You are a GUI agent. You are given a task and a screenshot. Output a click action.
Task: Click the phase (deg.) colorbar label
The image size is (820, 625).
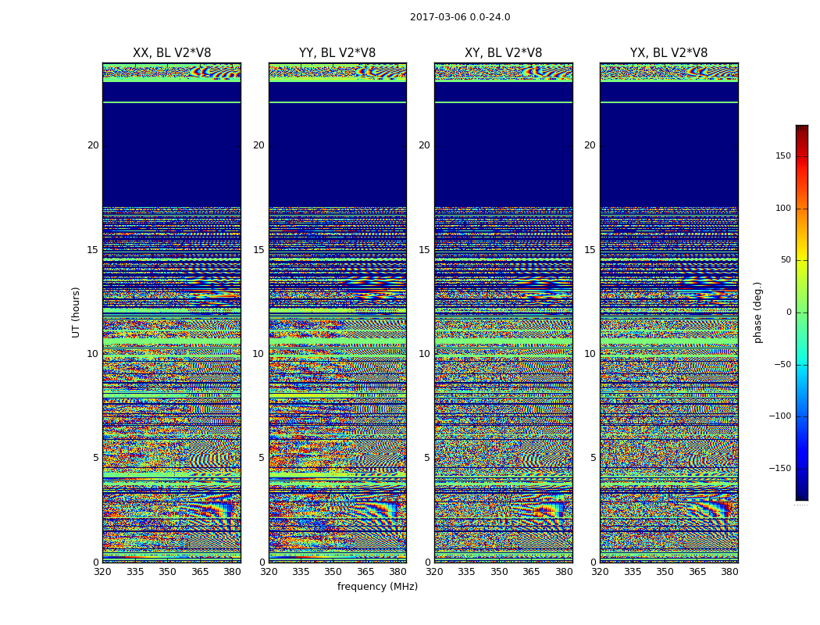pyautogui.click(x=758, y=312)
